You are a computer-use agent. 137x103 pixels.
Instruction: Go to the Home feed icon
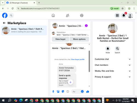(53, 15)
